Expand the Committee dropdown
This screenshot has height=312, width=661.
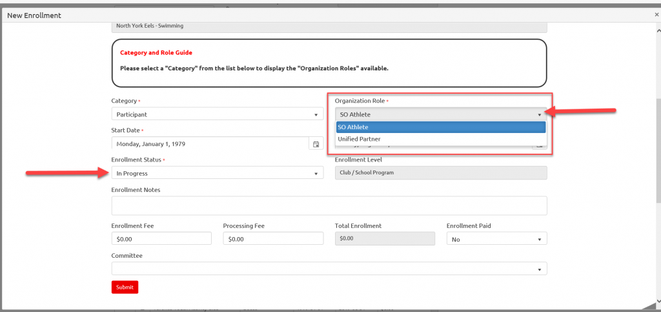pyautogui.click(x=329, y=269)
